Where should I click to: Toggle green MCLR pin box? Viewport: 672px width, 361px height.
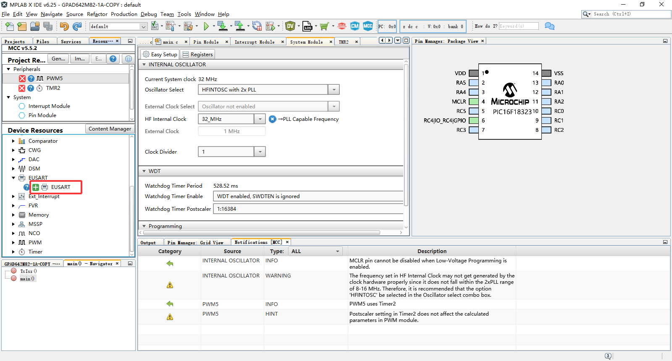tap(474, 102)
